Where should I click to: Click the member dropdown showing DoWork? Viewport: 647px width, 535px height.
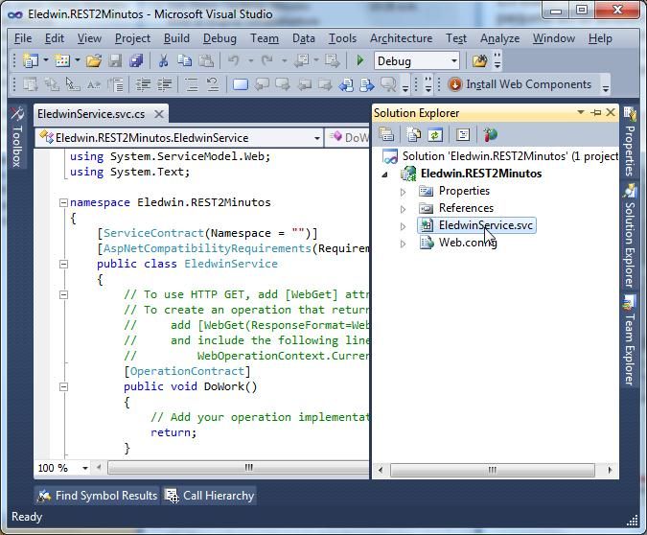[x=347, y=137]
